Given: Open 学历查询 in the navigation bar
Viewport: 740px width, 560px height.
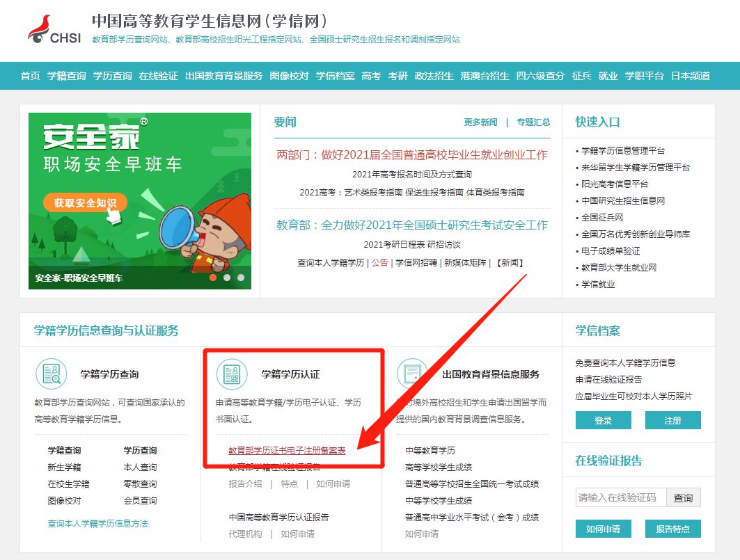Looking at the screenshot, I should coord(112,76).
